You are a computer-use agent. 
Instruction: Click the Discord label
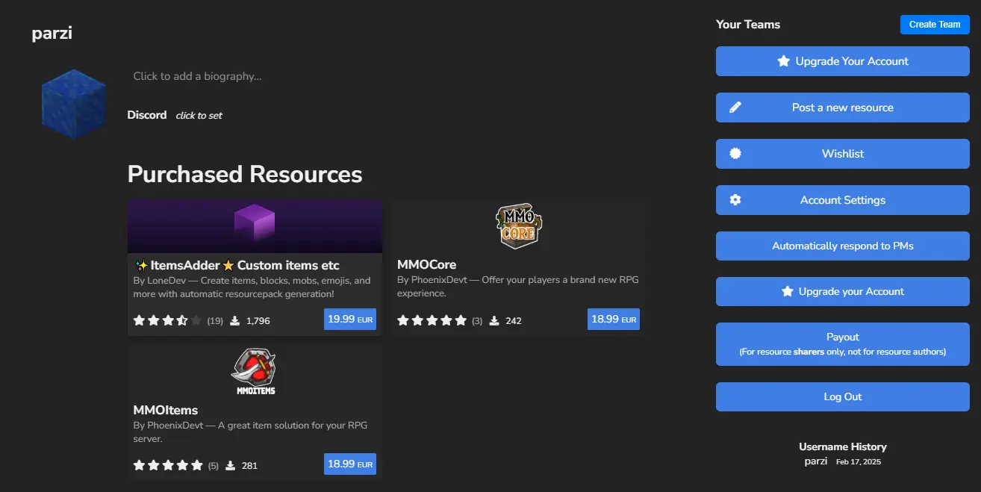click(x=147, y=115)
